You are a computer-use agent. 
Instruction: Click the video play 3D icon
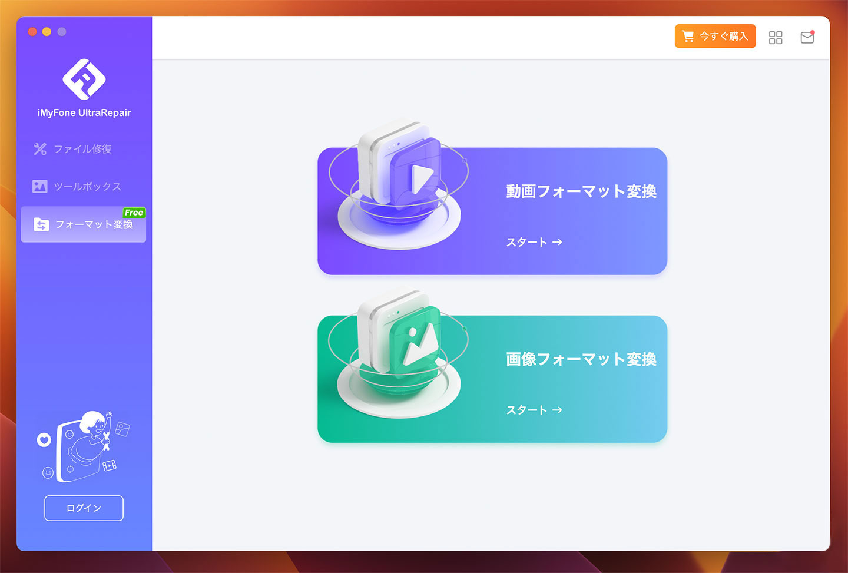(400, 183)
